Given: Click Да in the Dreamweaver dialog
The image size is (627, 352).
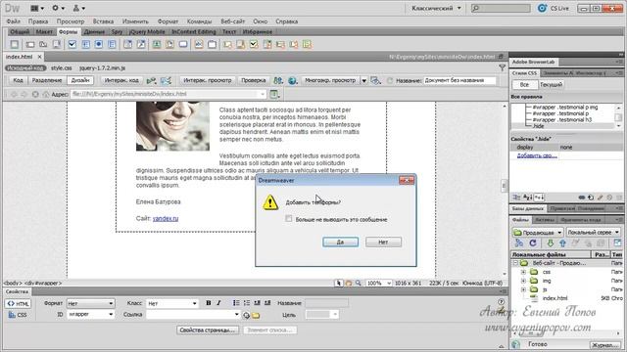Looking at the screenshot, I should tap(340, 242).
